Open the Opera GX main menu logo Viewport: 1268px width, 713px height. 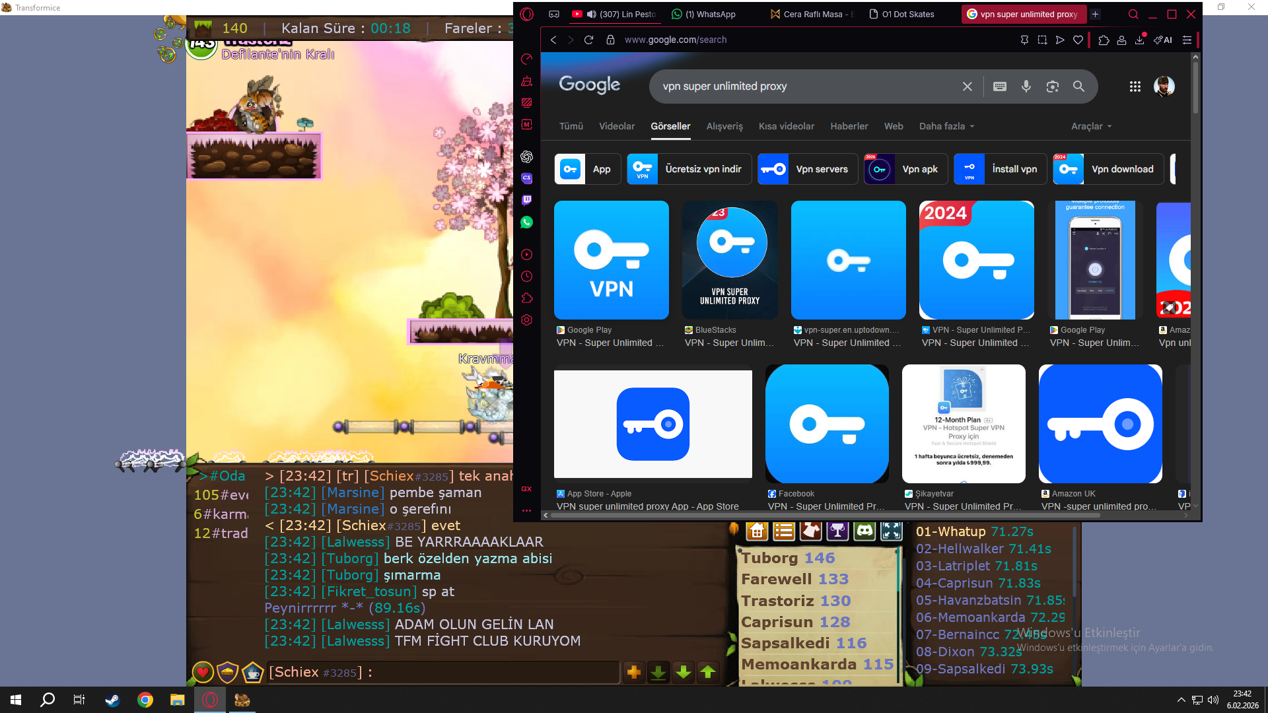click(526, 14)
